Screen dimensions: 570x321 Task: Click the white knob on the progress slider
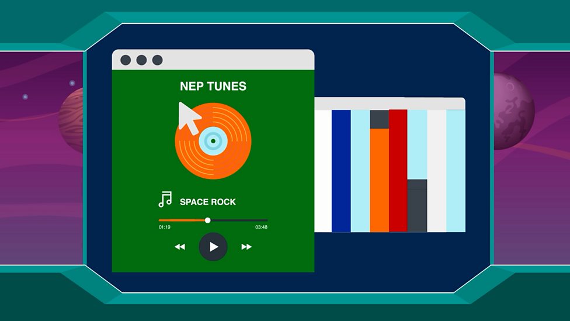click(207, 220)
